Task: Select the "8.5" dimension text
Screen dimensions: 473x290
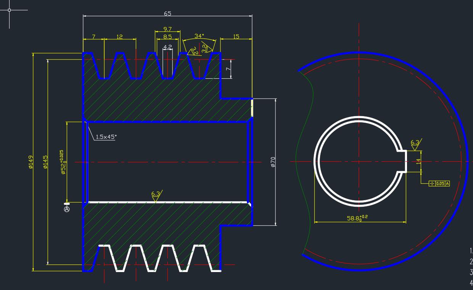Action: [x=167, y=37]
